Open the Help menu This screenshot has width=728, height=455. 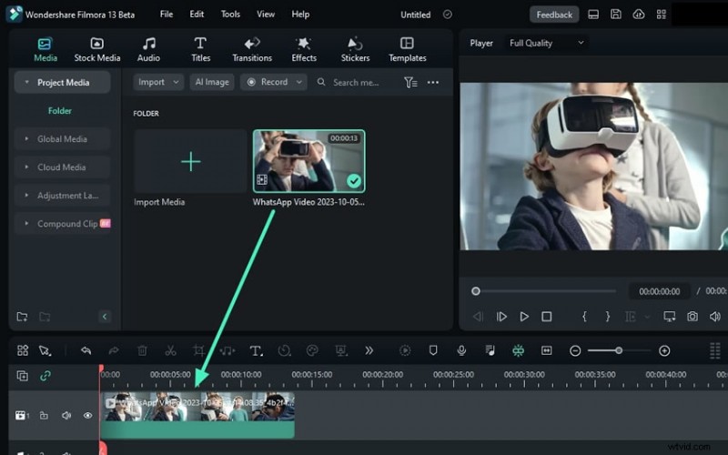300,15
